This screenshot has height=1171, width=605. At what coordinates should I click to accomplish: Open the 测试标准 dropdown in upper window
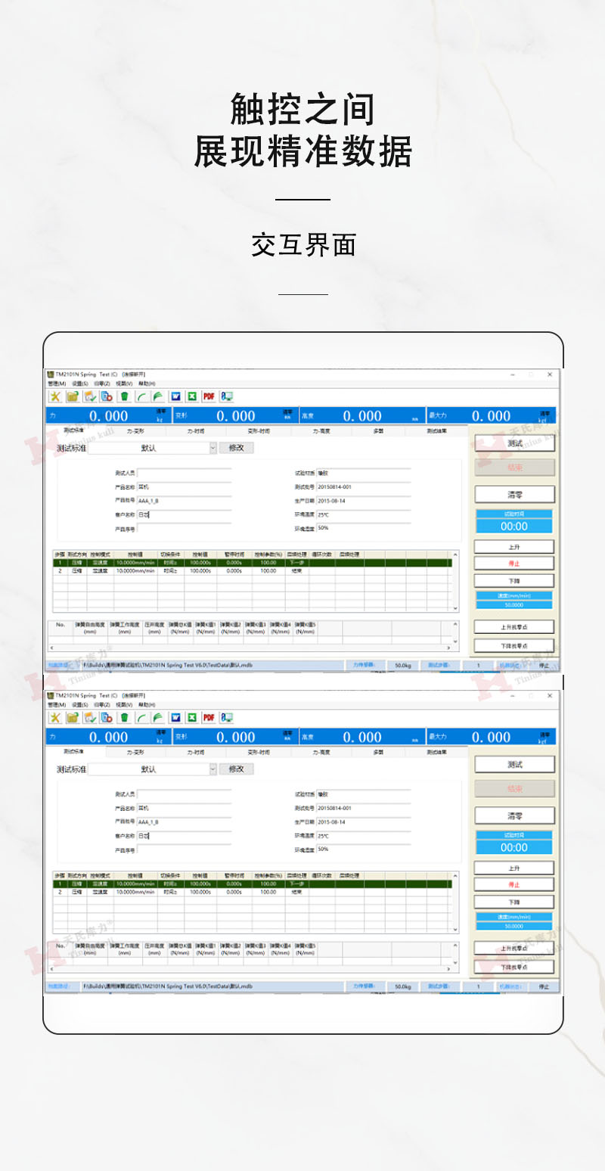(x=213, y=448)
